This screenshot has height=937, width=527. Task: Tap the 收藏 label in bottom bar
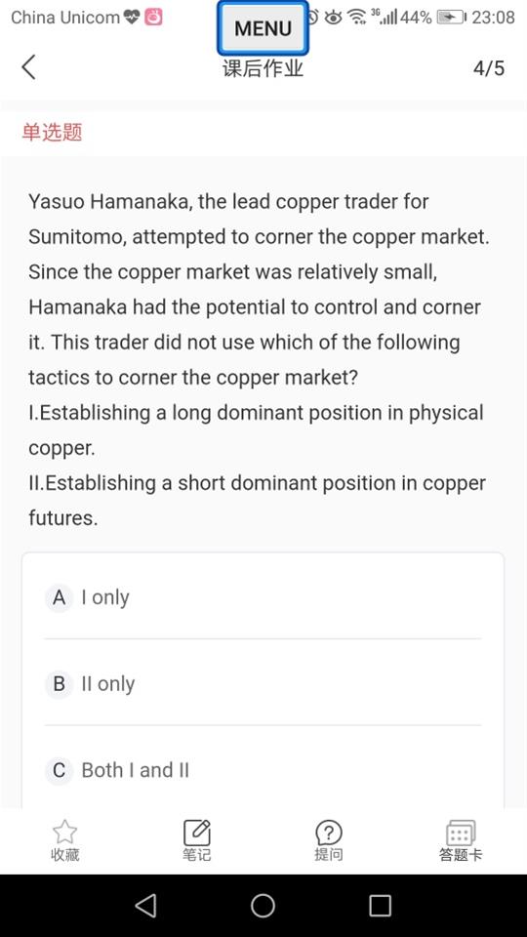65,855
